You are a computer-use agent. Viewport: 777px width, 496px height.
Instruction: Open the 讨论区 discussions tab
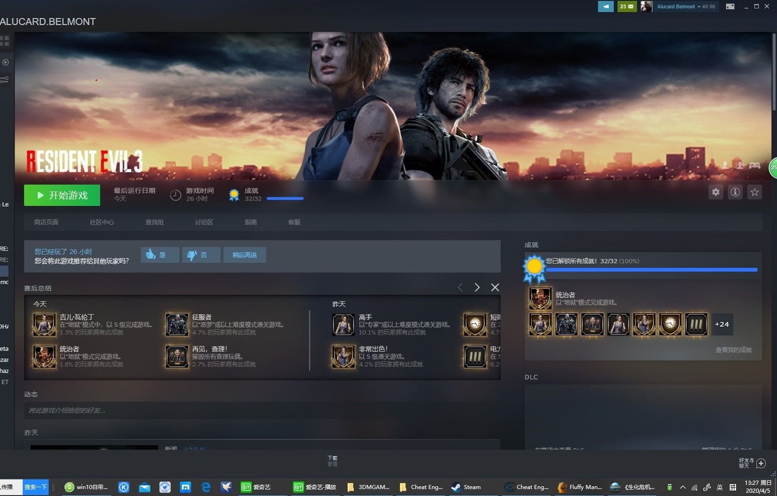[204, 222]
